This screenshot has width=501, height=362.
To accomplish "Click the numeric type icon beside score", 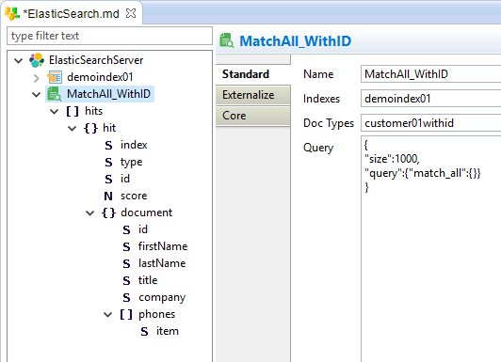I will pos(108,196).
